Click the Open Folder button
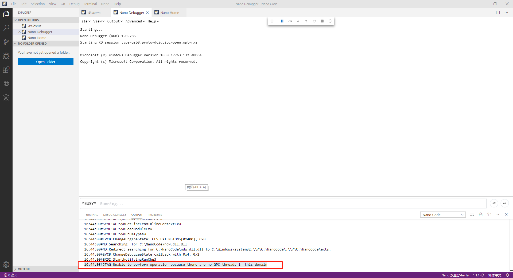 [x=45, y=62]
